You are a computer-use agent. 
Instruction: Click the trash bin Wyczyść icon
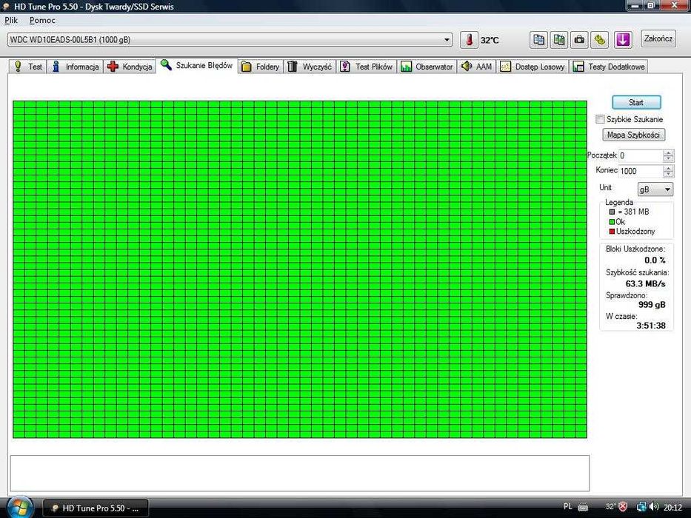tap(293, 67)
